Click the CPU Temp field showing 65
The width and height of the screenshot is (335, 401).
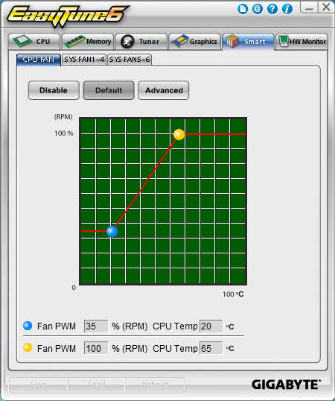pos(211,348)
